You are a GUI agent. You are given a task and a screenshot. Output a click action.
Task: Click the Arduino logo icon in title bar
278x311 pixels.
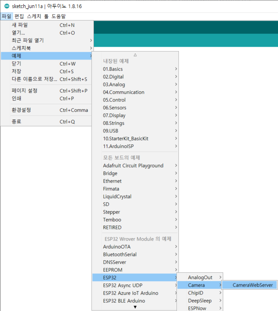(7, 6)
